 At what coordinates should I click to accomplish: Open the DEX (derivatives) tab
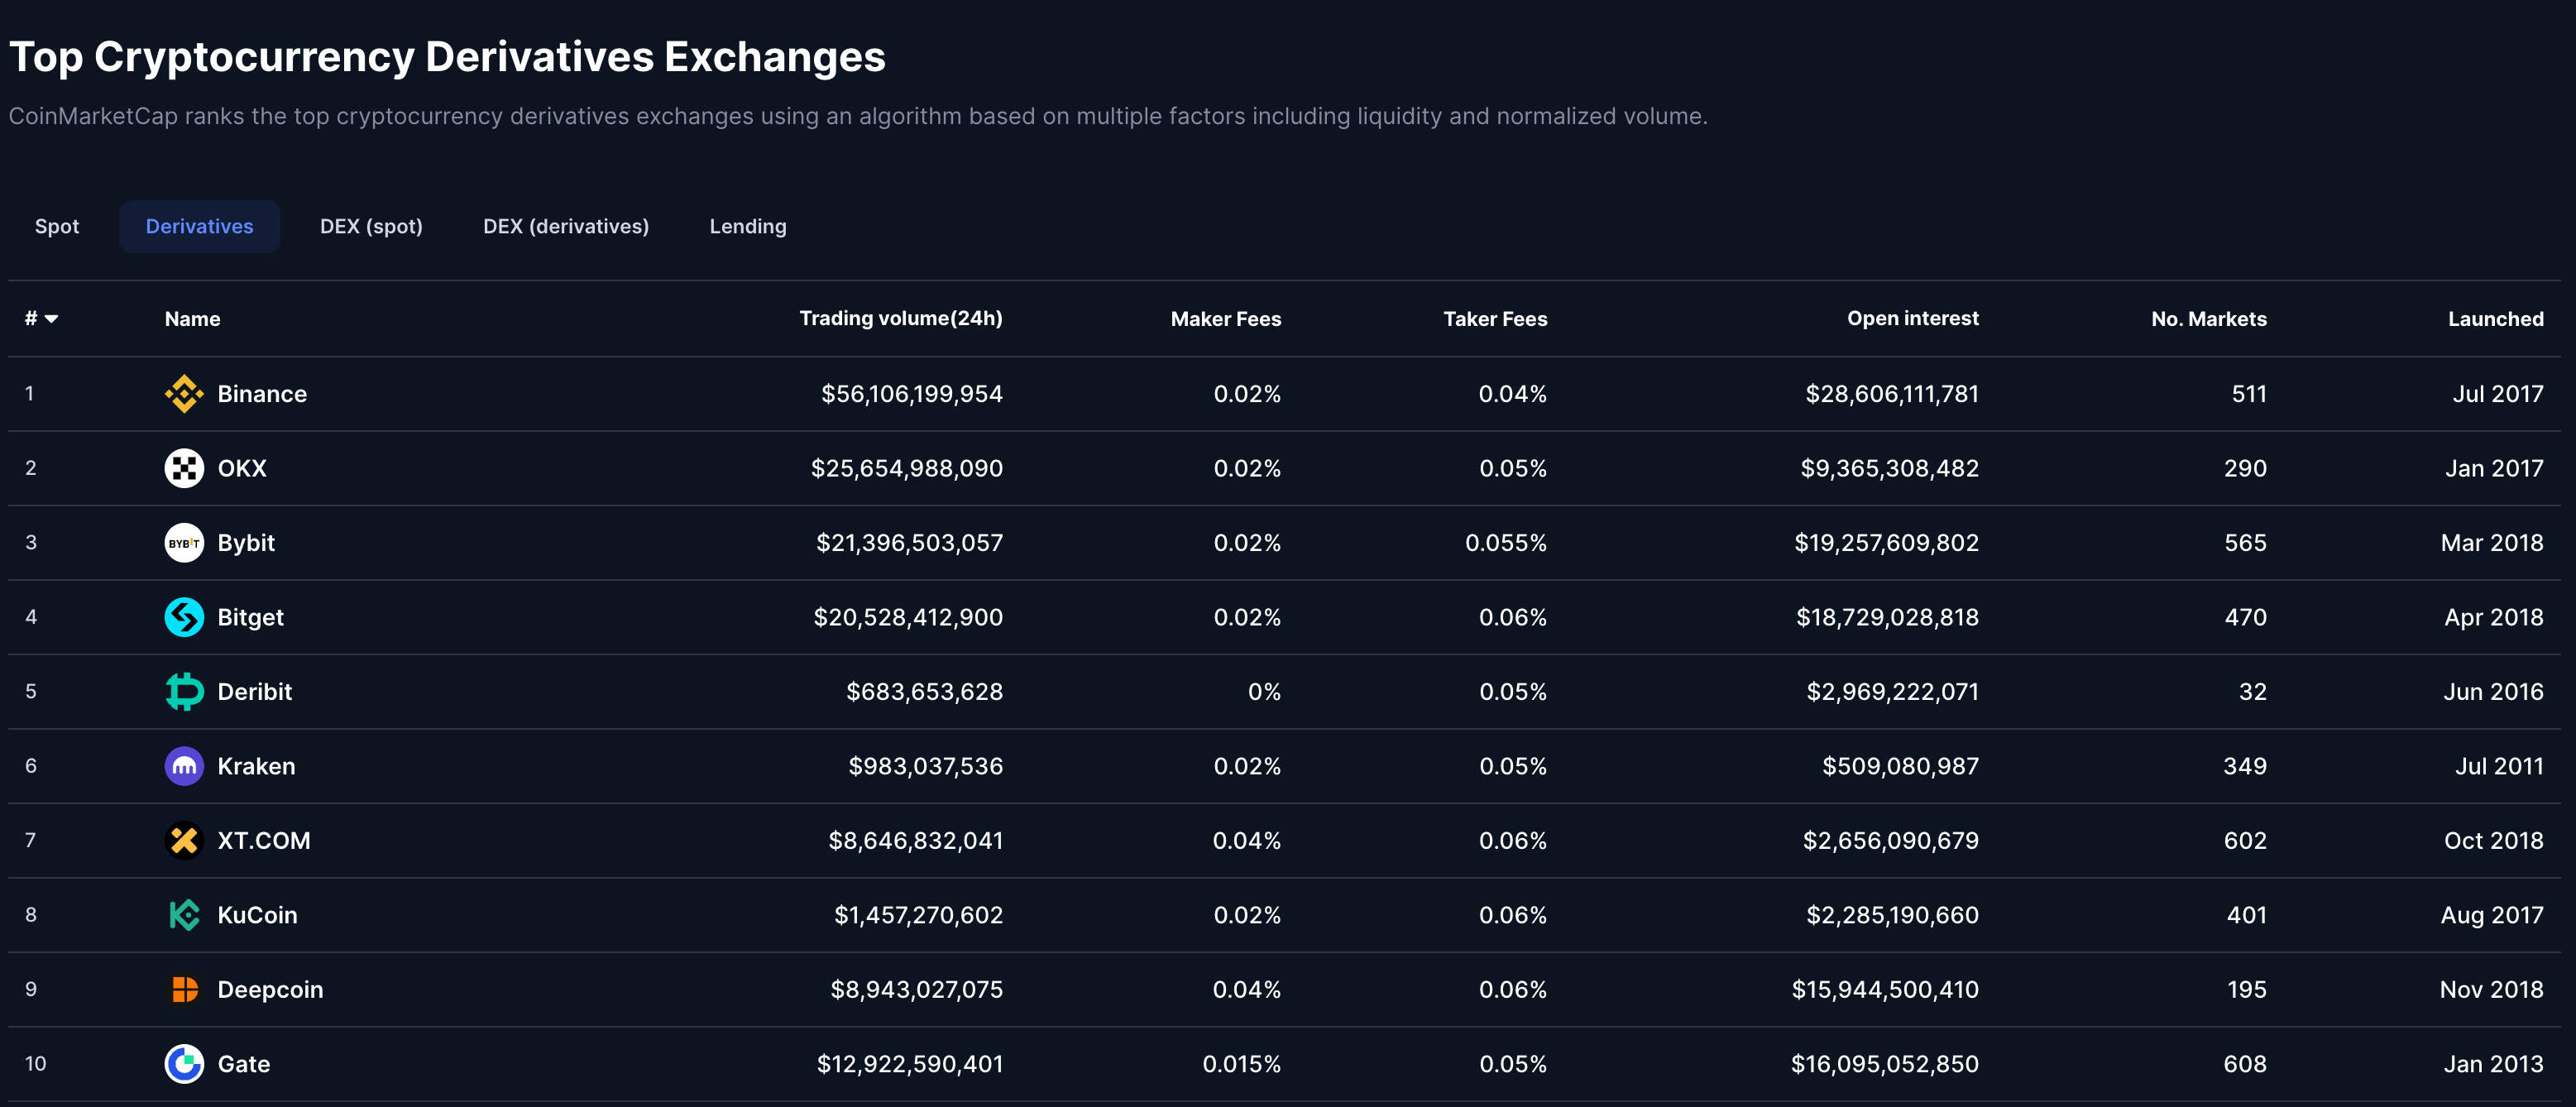(566, 227)
